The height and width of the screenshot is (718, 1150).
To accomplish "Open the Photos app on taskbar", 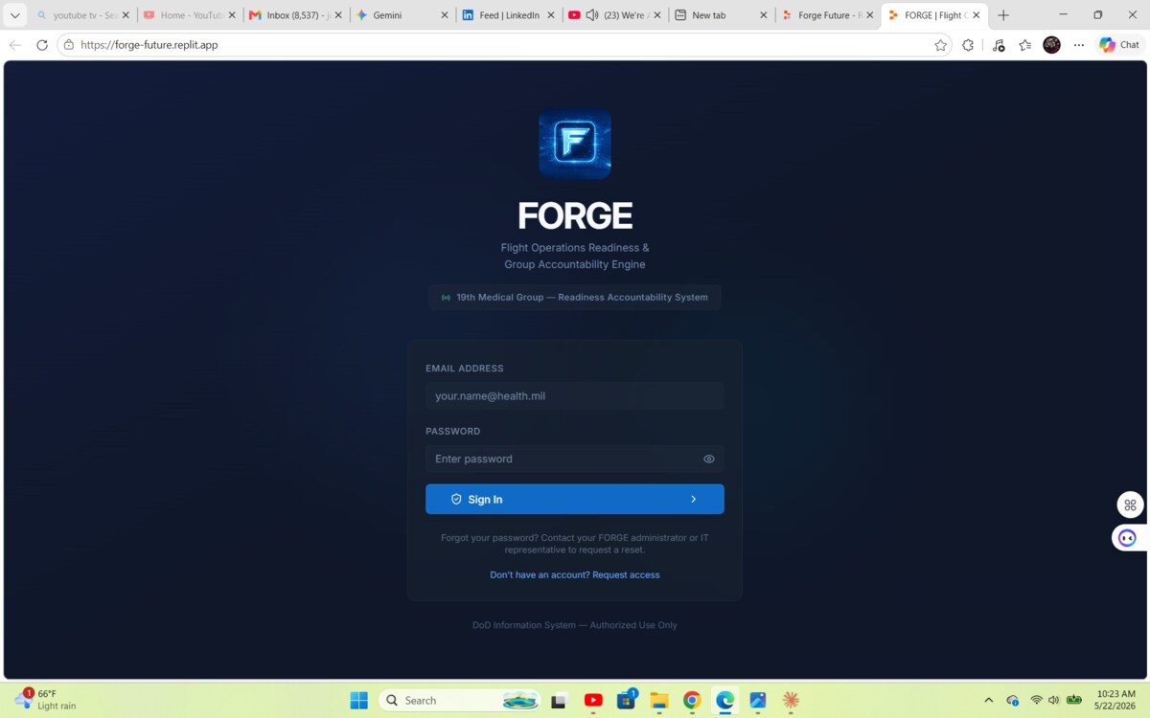I will point(758,700).
